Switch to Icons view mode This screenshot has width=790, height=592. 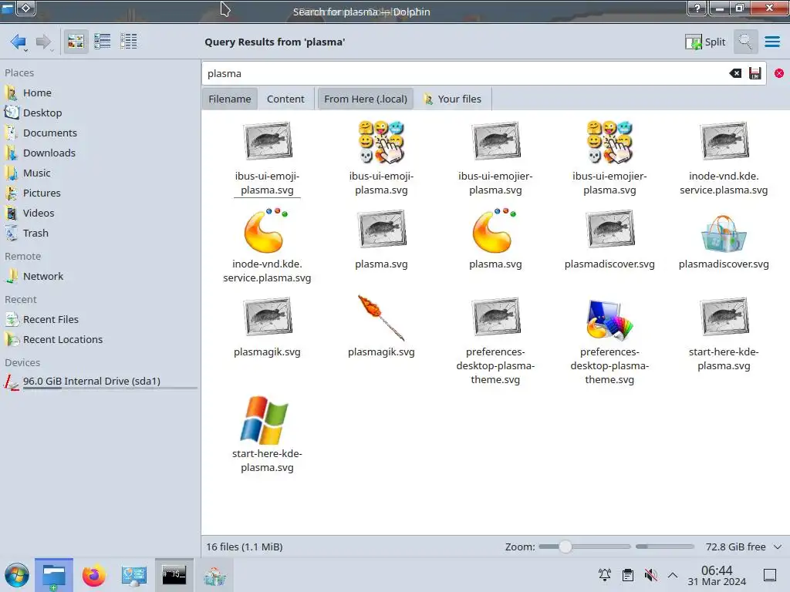click(x=76, y=42)
